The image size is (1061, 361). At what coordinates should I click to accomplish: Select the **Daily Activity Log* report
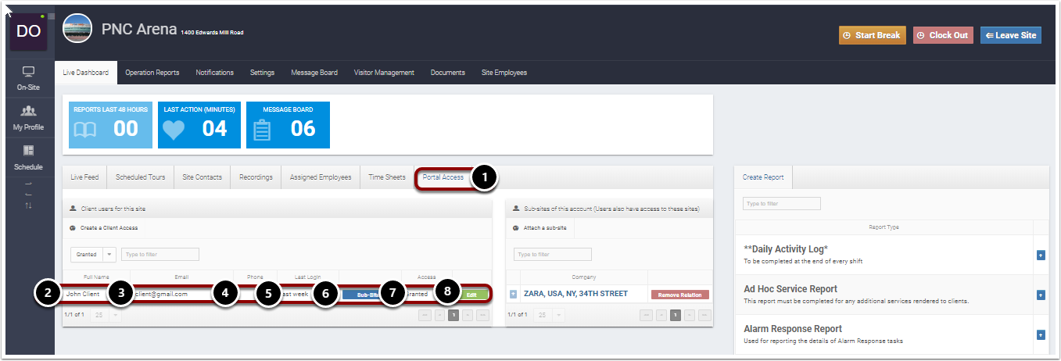point(787,249)
